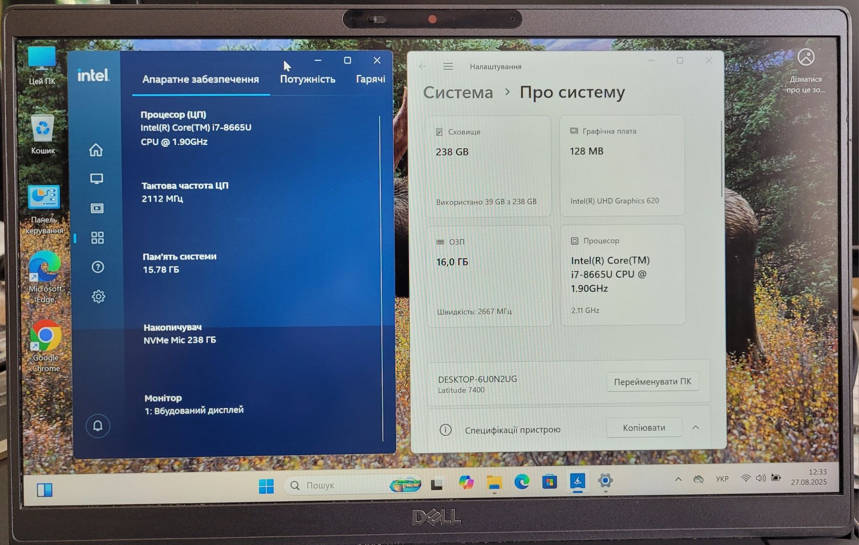Open Settings gear on the taskbar
This screenshot has height=545, width=859.
click(x=605, y=480)
